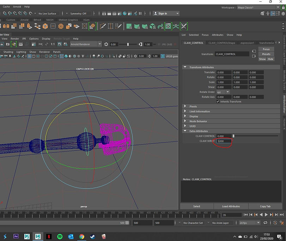
Task: Open the IPR menu in Render View
Action: point(24,39)
